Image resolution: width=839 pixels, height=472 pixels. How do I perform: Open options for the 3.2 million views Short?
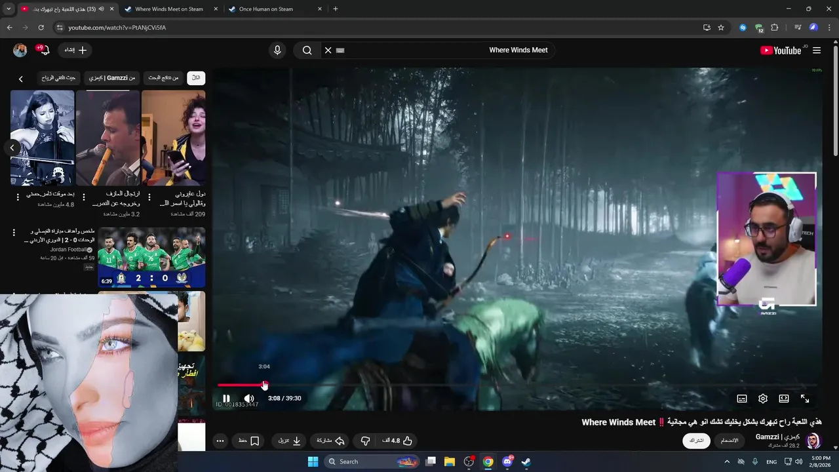point(83,197)
